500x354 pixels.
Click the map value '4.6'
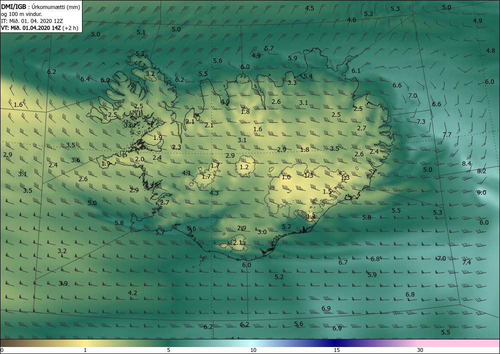pyautogui.click(x=351, y=20)
